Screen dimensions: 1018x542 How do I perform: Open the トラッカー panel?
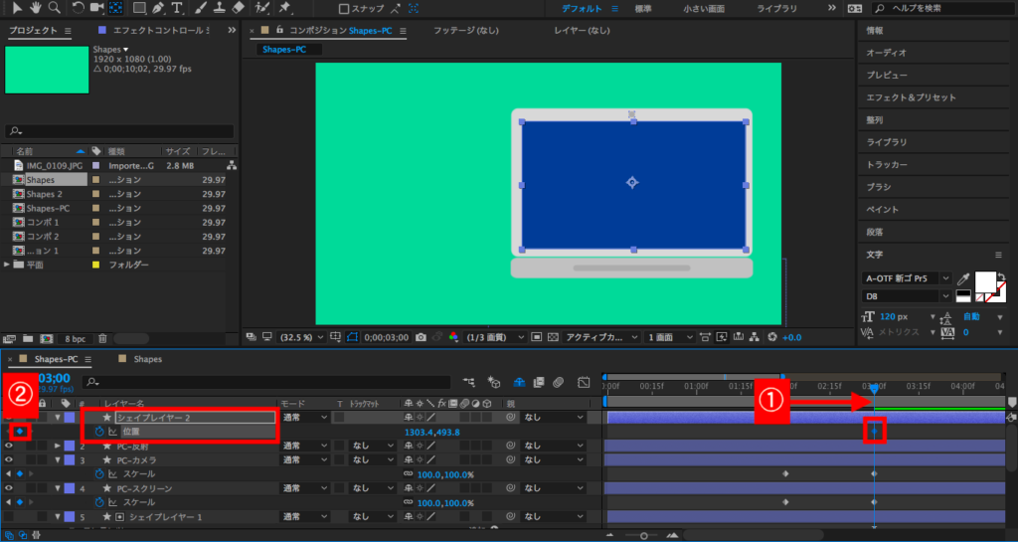[887, 164]
